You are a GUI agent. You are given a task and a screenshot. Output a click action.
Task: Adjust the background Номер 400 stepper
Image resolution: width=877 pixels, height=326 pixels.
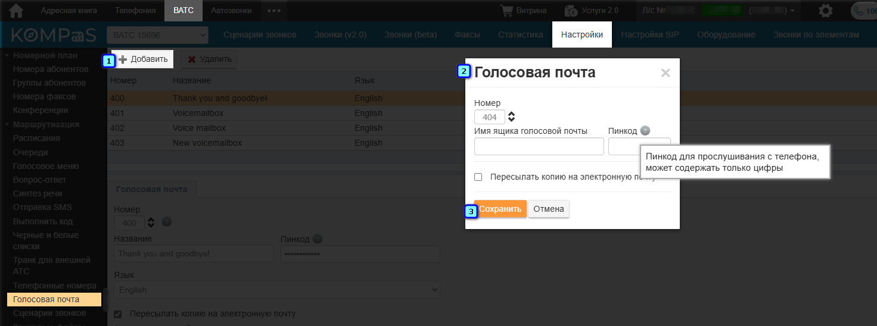click(151, 222)
